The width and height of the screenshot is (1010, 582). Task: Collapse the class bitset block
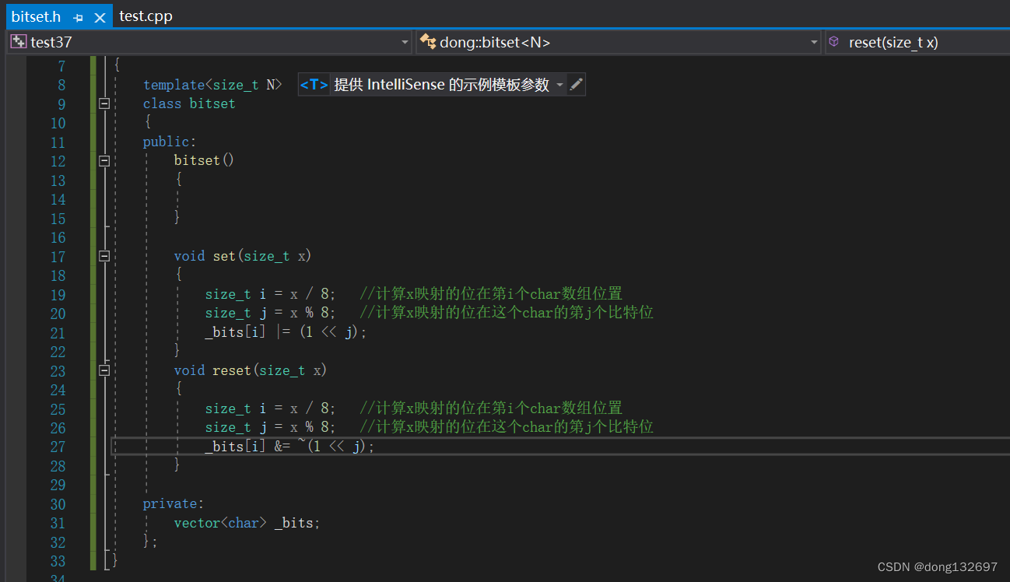(x=104, y=103)
